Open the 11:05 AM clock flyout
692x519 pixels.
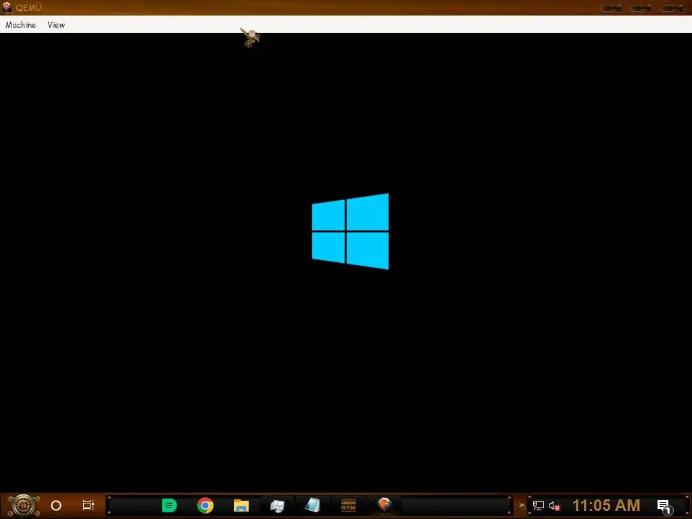pos(606,505)
